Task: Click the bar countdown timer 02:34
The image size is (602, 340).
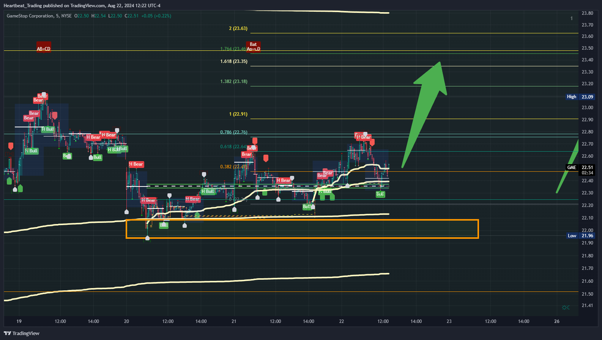Action: pos(587,172)
